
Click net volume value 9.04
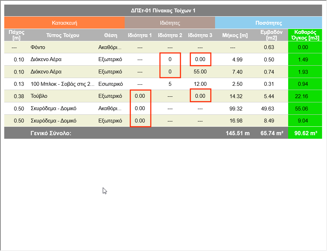(303, 121)
